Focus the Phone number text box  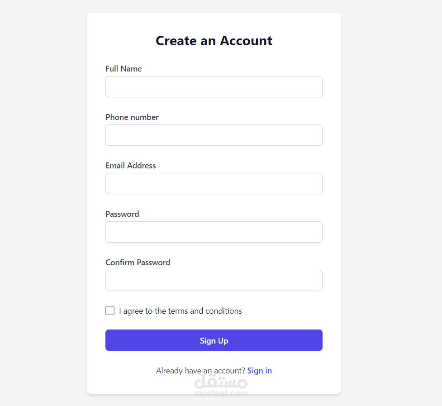coord(214,135)
